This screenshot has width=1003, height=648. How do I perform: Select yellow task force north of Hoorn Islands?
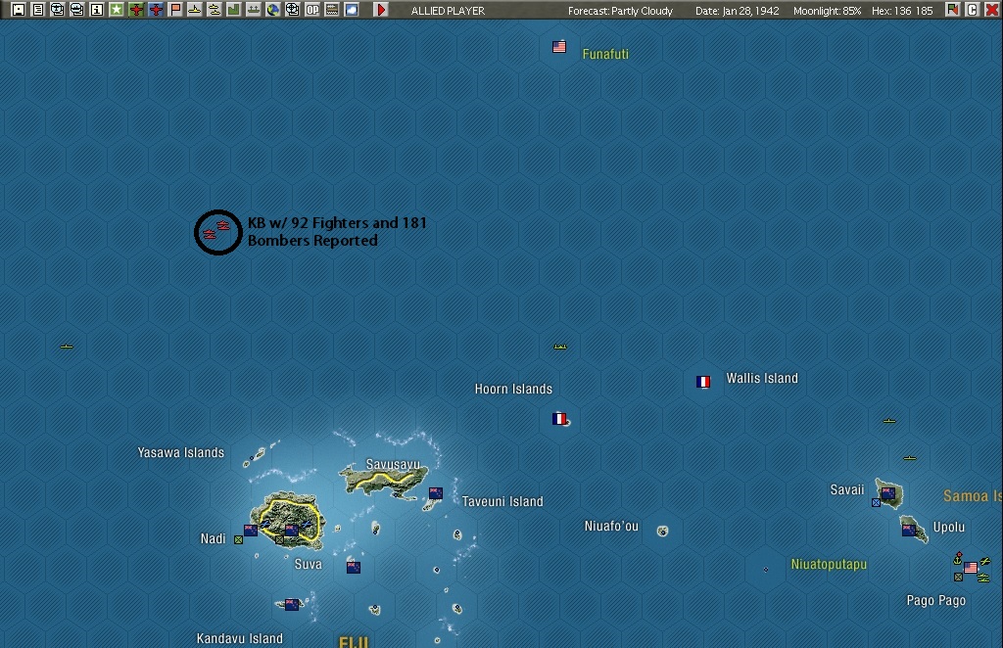click(559, 347)
